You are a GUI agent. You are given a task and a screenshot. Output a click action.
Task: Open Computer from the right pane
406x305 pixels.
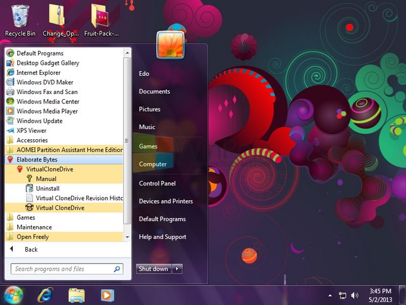point(153,164)
